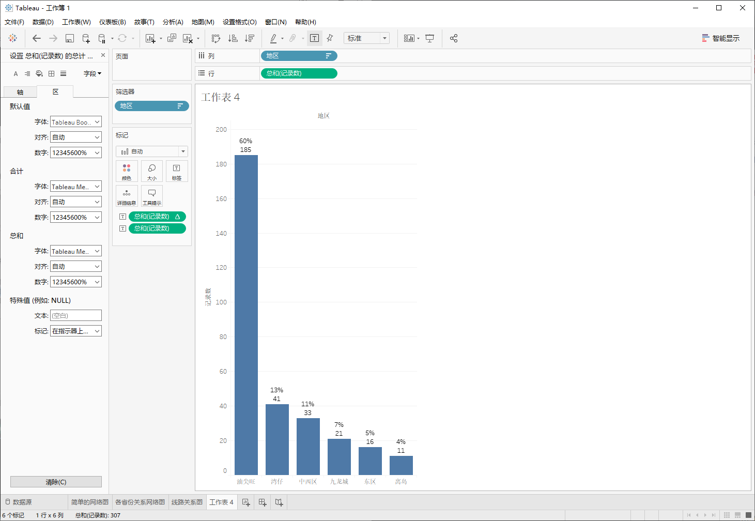Screen dimensions: 755x521
Task: Click the pause auto updates icon
Action: (x=102, y=38)
